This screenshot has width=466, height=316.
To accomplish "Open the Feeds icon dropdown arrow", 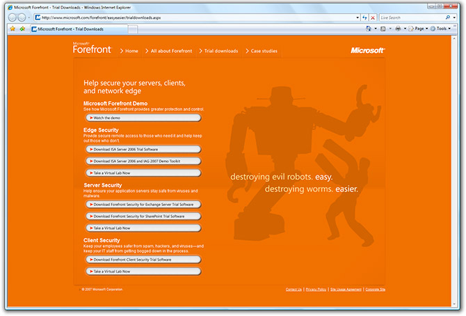I will pos(390,29).
